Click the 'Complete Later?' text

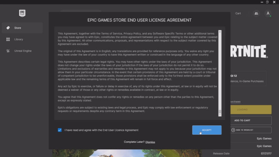134,142
